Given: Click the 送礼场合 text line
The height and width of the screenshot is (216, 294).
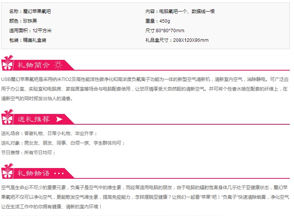Looking at the screenshot, I should (49, 134).
